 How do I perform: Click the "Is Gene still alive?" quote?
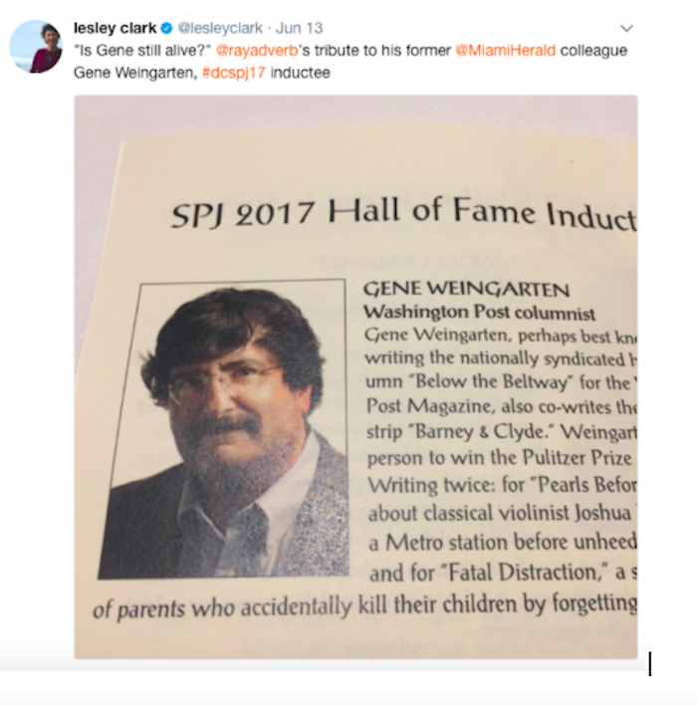click(142, 51)
